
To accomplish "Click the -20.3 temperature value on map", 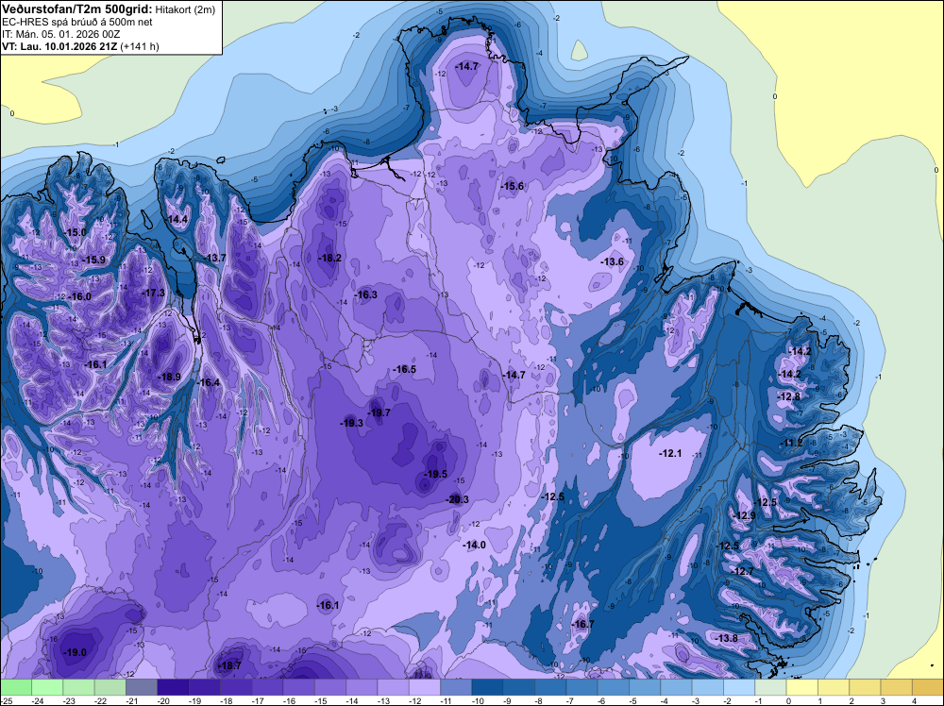I will point(457,499).
